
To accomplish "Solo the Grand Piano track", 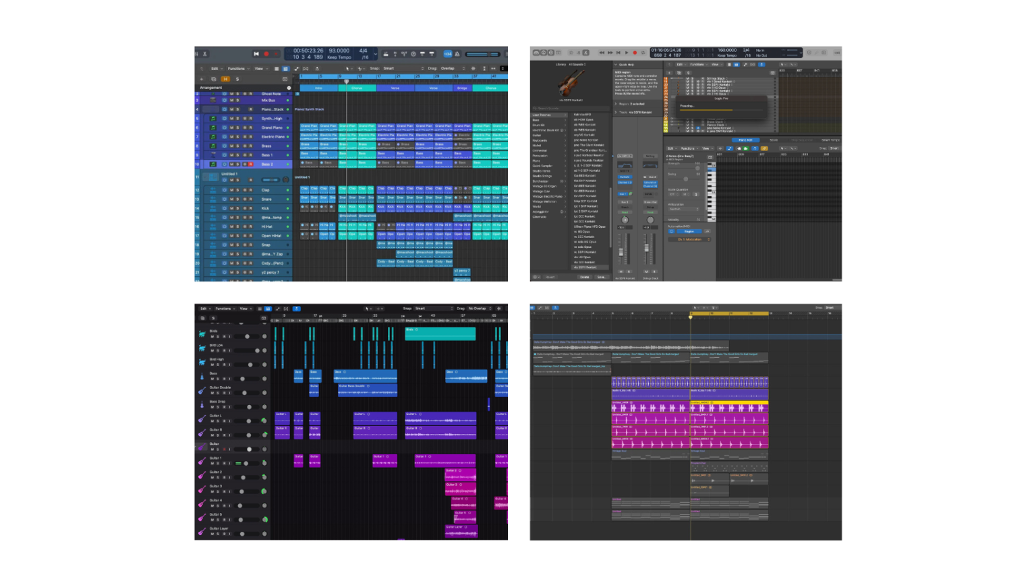I will pyautogui.click(x=238, y=127).
